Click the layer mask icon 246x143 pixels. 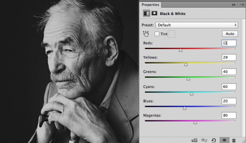tap(154, 14)
